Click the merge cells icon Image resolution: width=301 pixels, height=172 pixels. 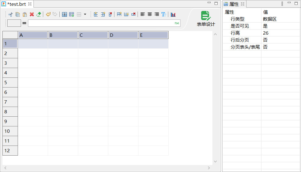[x=65, y=14]
